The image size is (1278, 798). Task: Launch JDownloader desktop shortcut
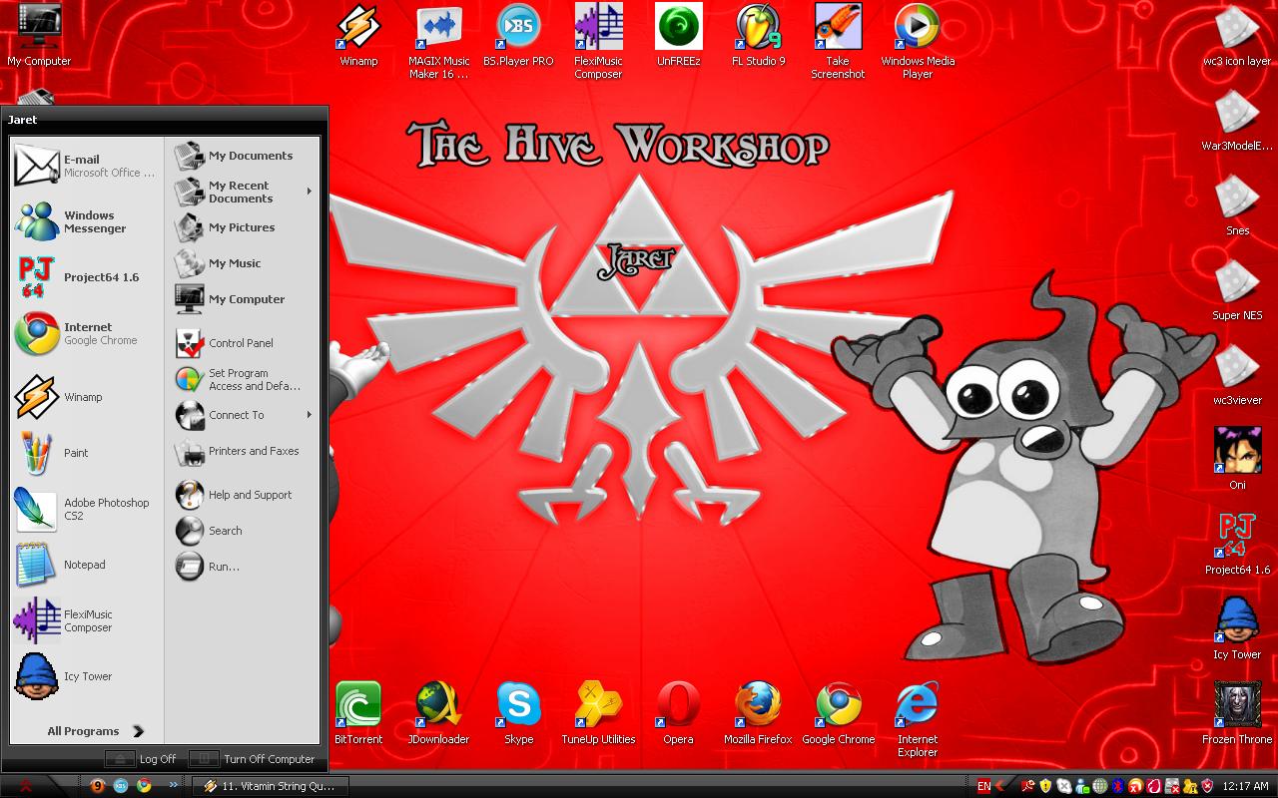(x=438, y=712)
